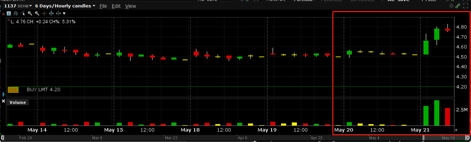The image size is (471, 142).
Task: Open chart settings gear icon
Action: point(451,5)
